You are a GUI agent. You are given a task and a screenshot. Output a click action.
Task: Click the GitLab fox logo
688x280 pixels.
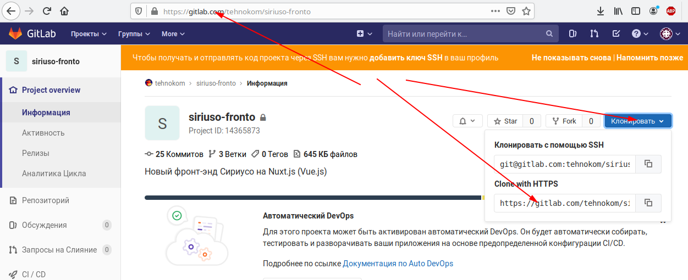point(14,34)
